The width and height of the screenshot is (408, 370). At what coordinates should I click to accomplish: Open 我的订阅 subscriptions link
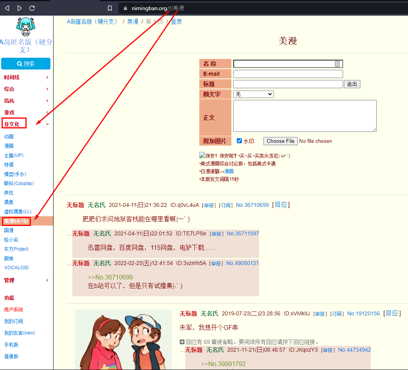(x=14, y=321)
